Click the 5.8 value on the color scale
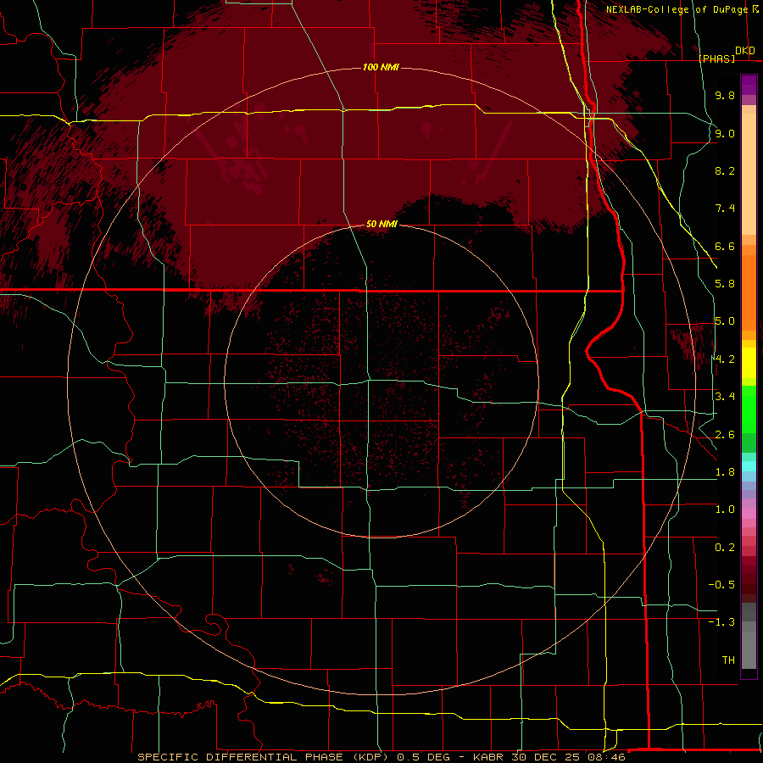Viewport: 763px width, 763px height. tap(725, 284)
